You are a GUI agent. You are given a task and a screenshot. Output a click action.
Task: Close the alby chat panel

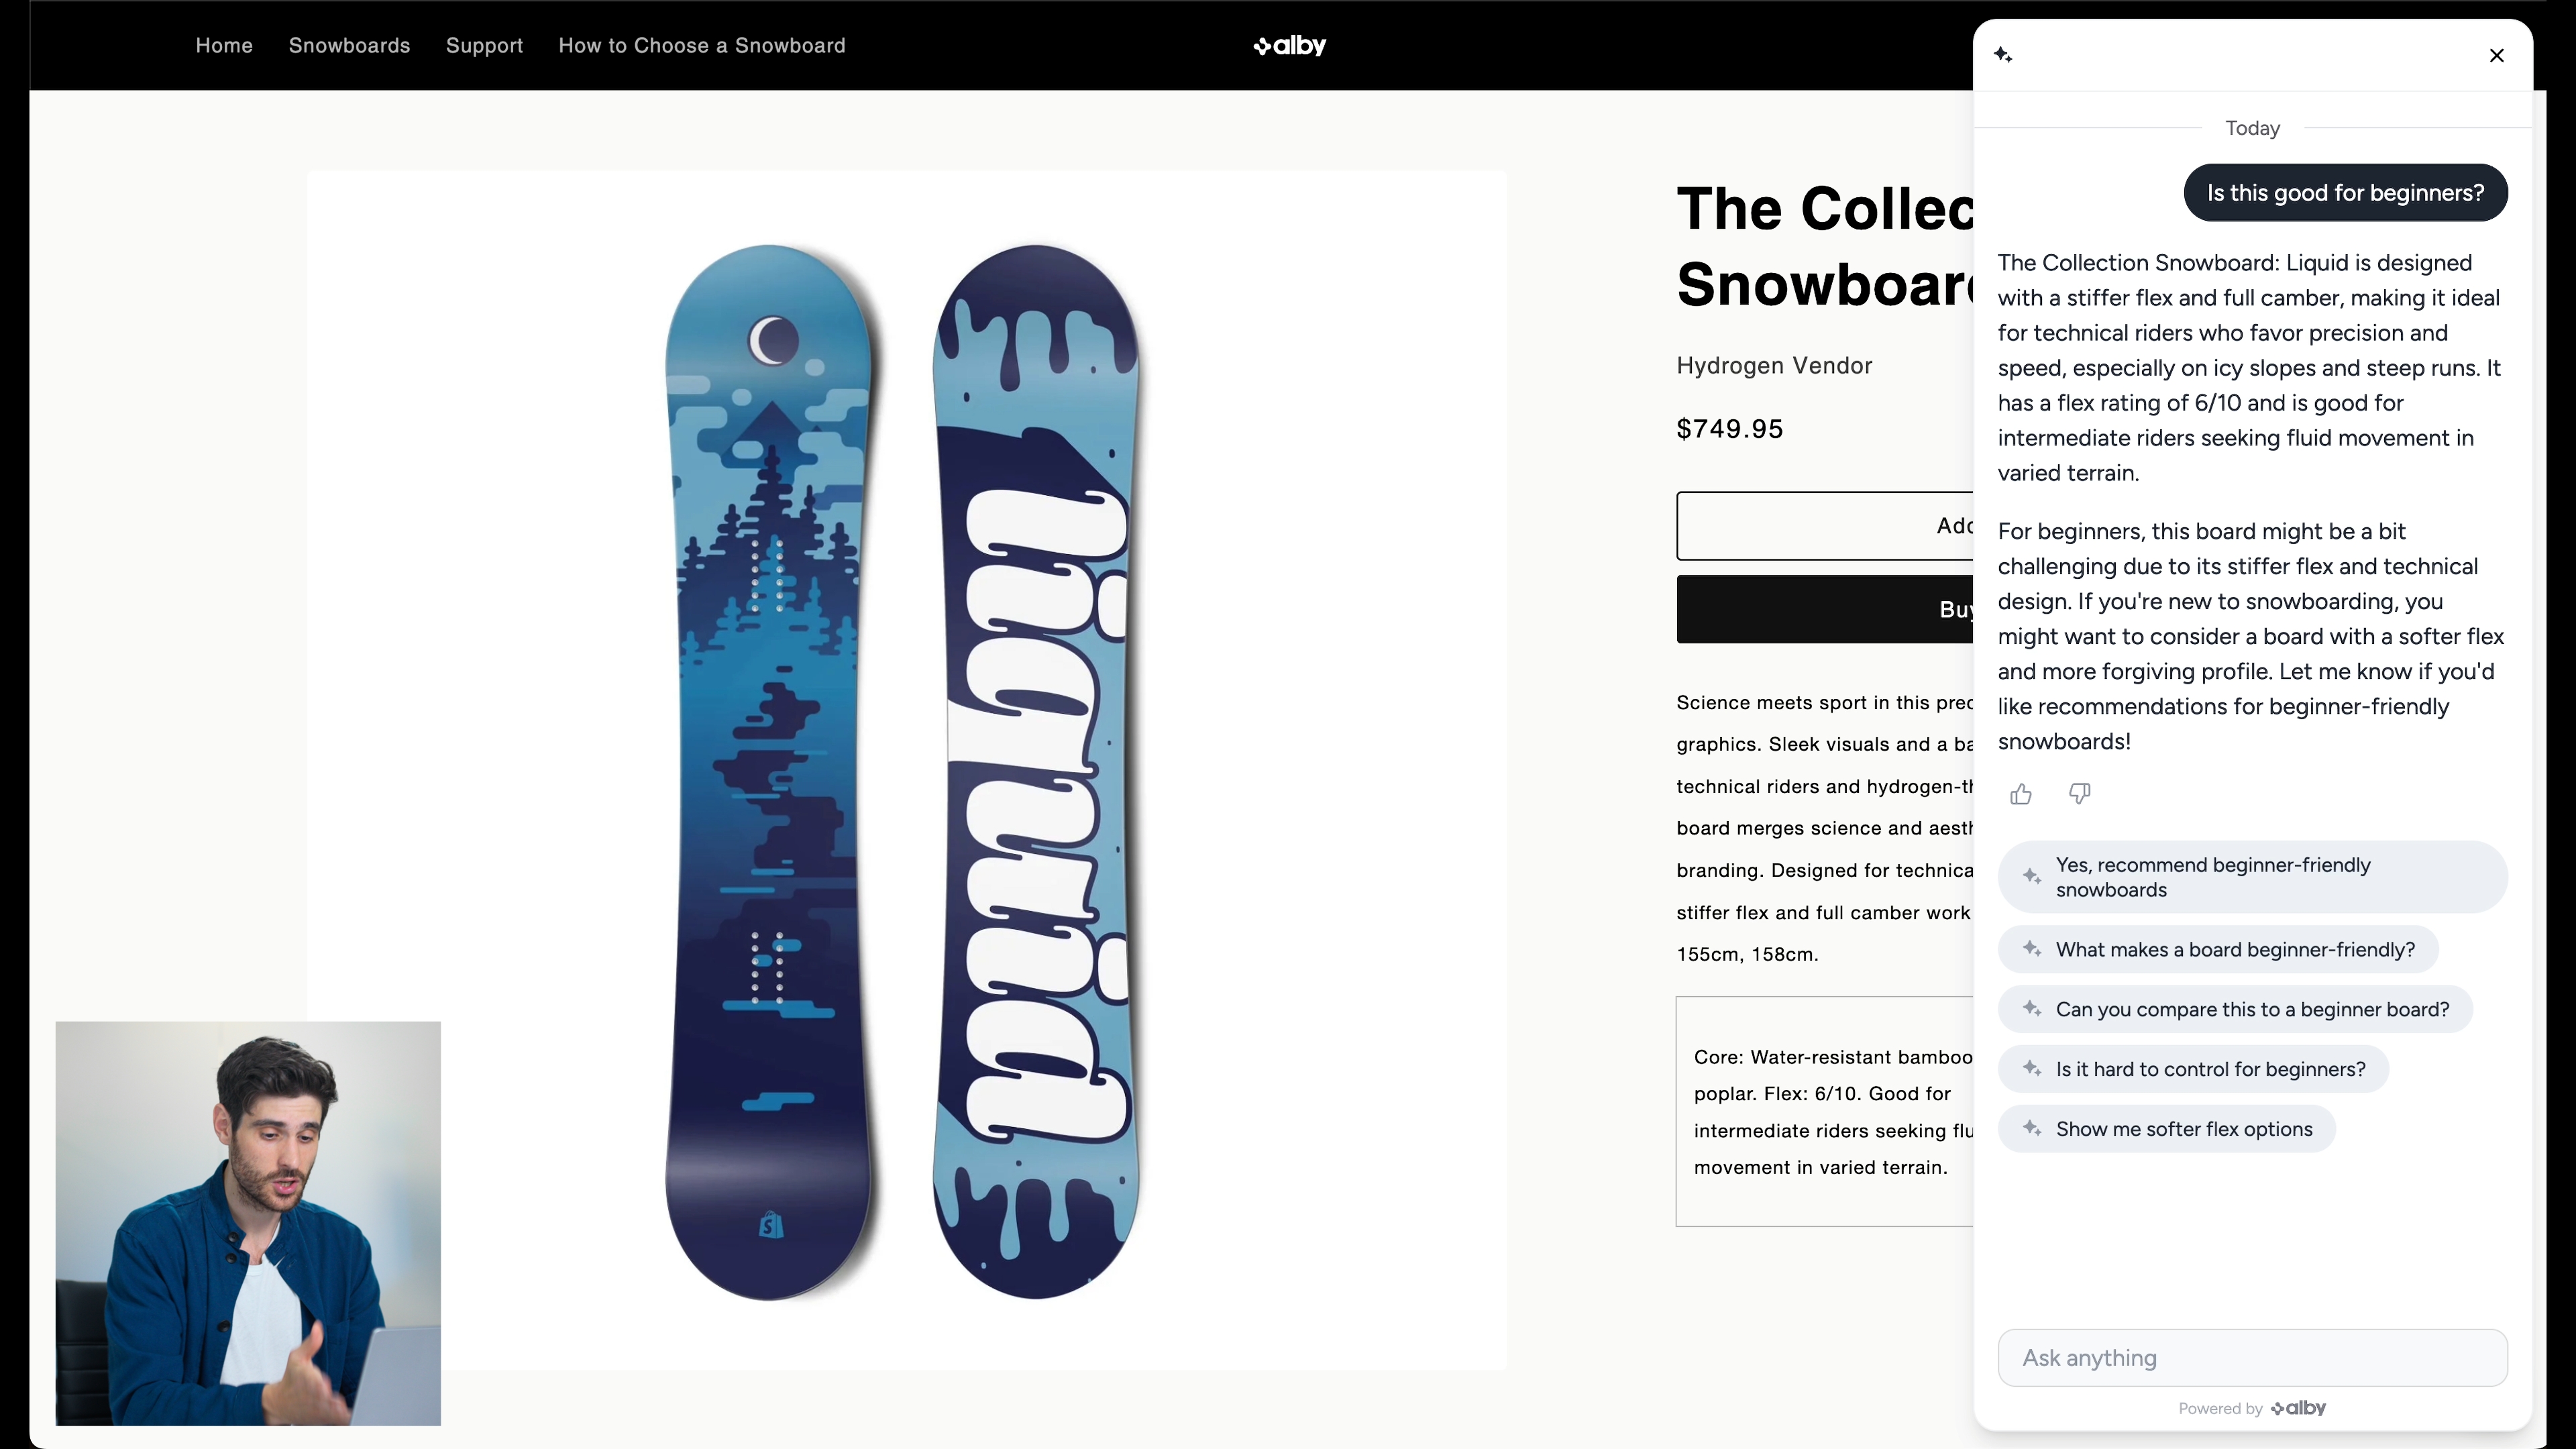pos(2496,55)
